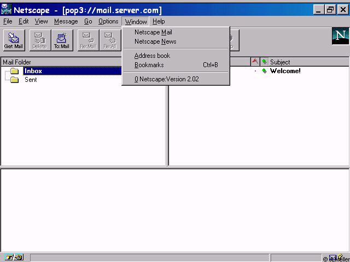Compose new message with To:Mail button
This screenshot has height=262, width=350.
(x=62, y=40)
